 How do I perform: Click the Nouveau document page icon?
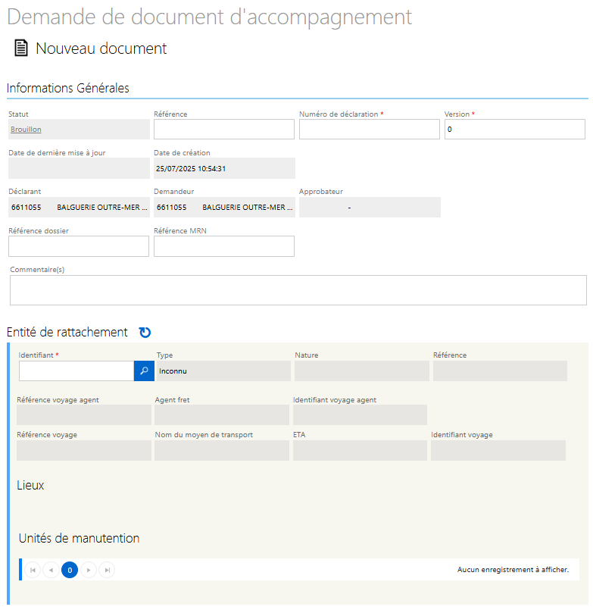[x=20, y=48]
